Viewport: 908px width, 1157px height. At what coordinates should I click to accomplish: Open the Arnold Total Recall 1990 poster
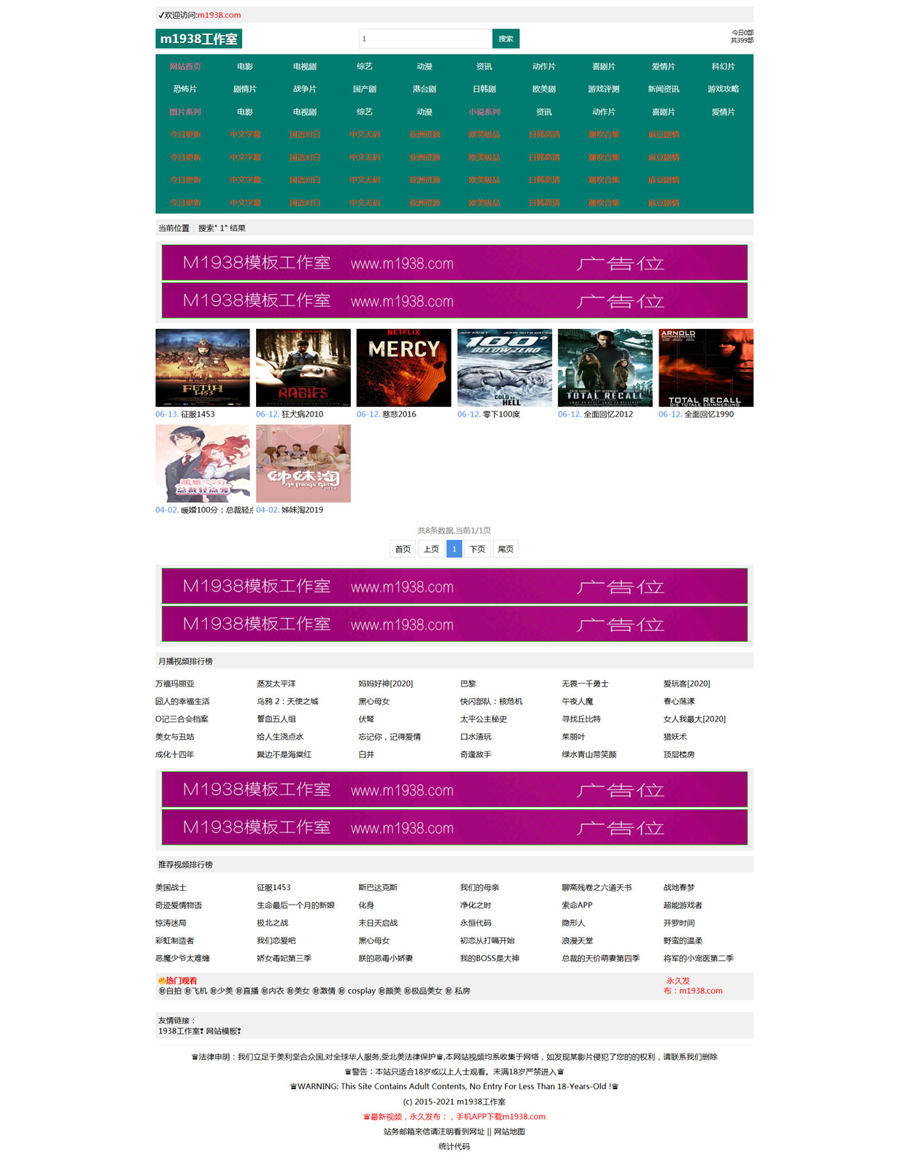706,368
